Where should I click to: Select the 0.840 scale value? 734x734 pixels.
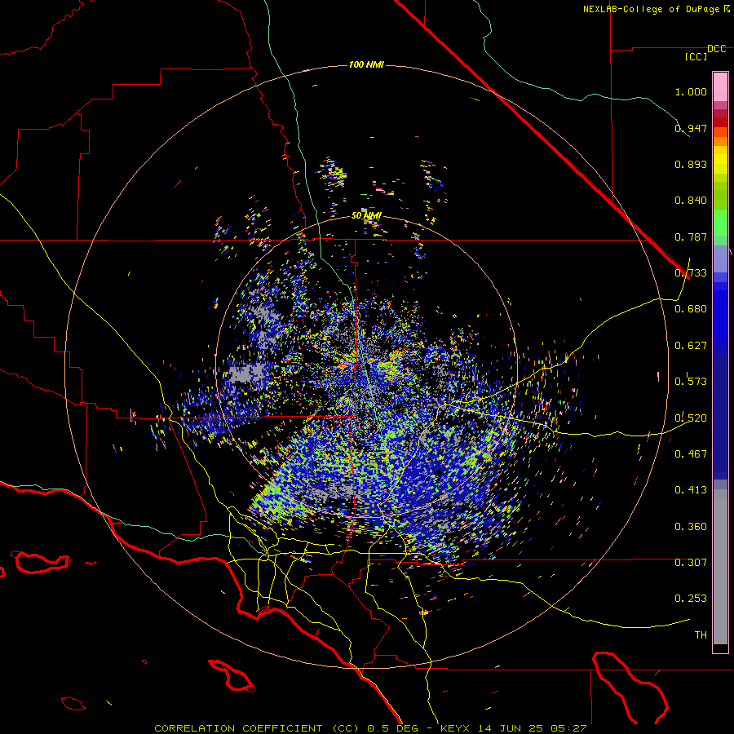[691, 201]
